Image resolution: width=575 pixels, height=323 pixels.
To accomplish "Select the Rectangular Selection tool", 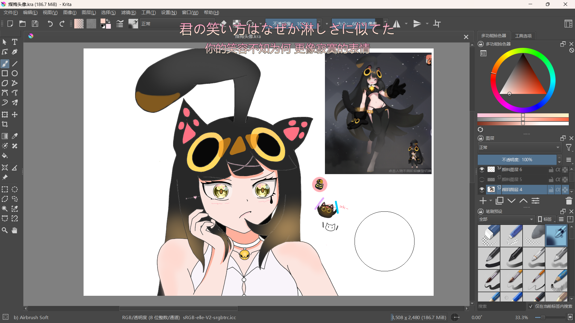I will click(x=5, y=189).
